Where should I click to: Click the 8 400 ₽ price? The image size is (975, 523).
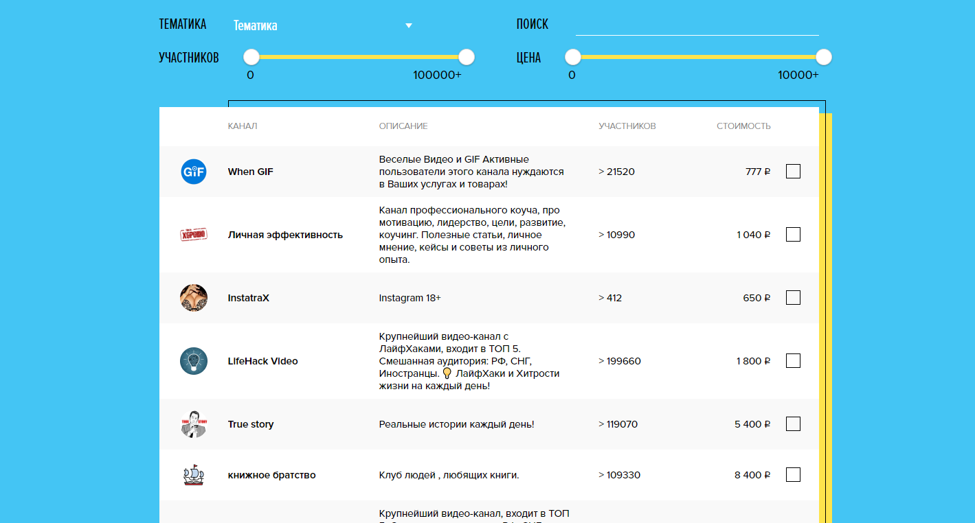752,475
